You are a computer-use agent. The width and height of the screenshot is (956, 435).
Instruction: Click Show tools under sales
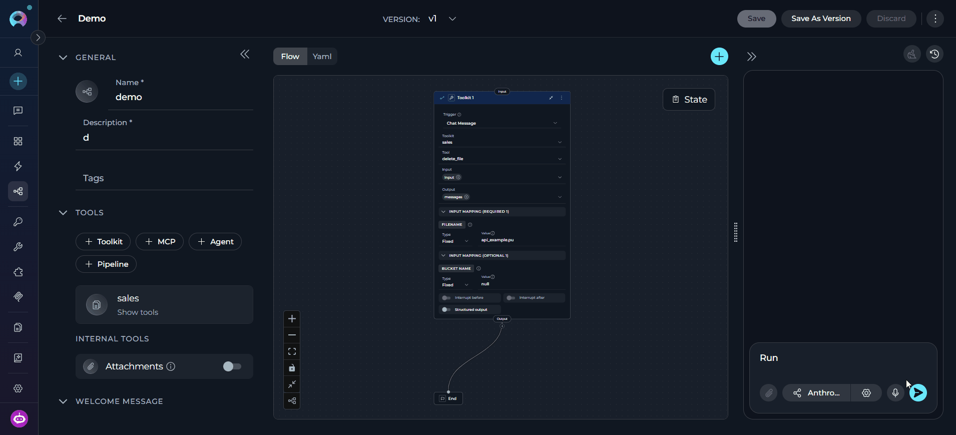point(138,312)
